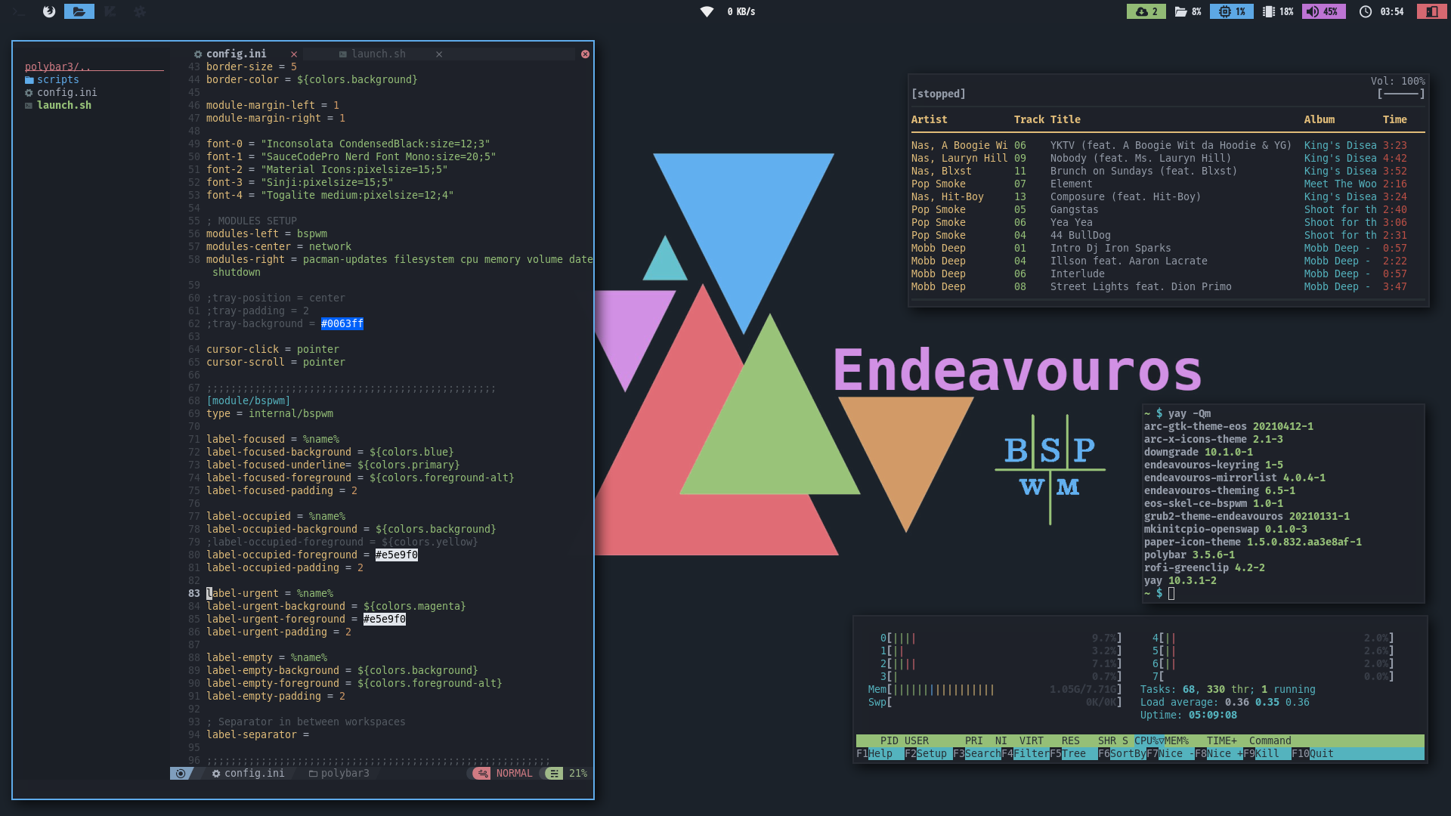Close the launch.sh tab with its X
The width and height of the screenshot is (1451, 816).
[x=439, y=54]
